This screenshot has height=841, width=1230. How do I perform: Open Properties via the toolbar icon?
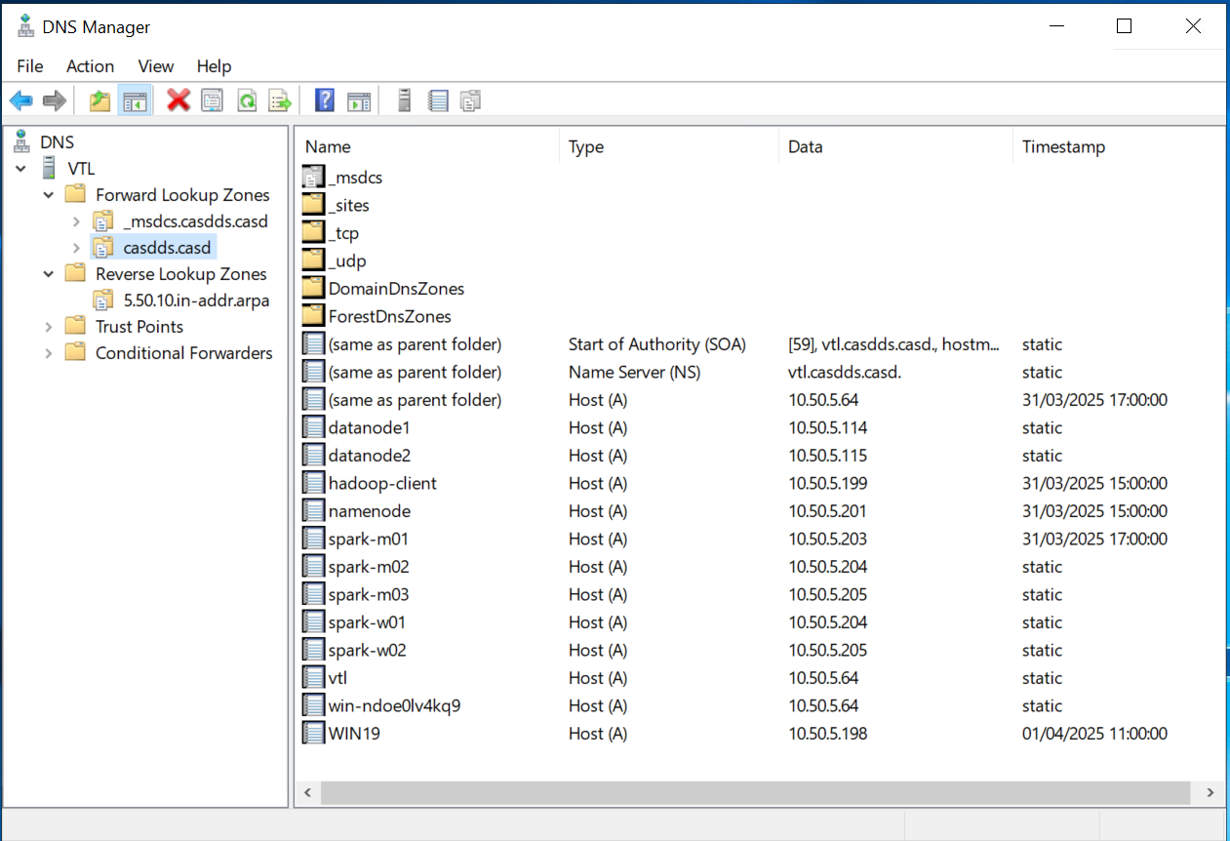(x=212, y=100)
